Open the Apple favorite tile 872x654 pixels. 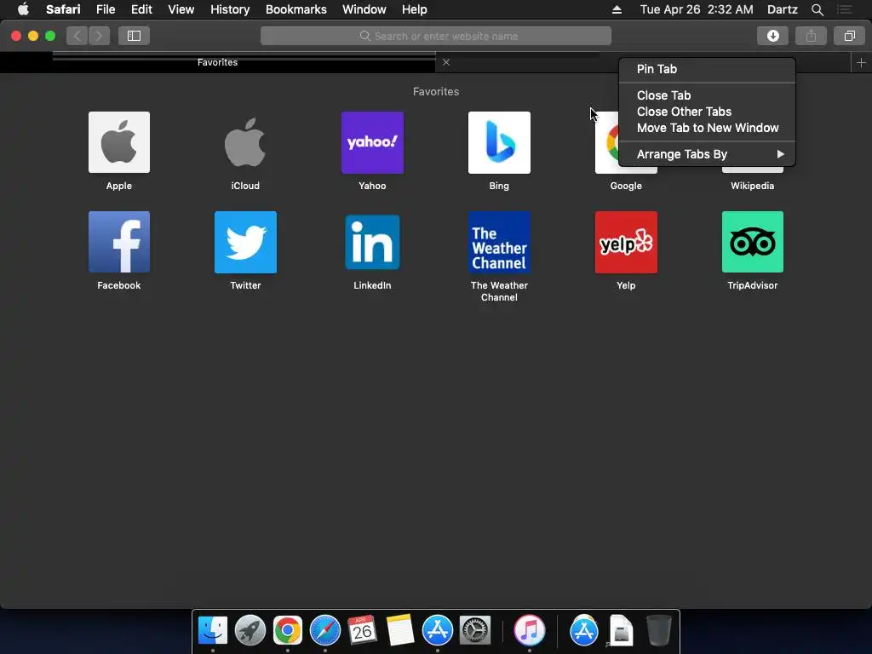[119, 142]
